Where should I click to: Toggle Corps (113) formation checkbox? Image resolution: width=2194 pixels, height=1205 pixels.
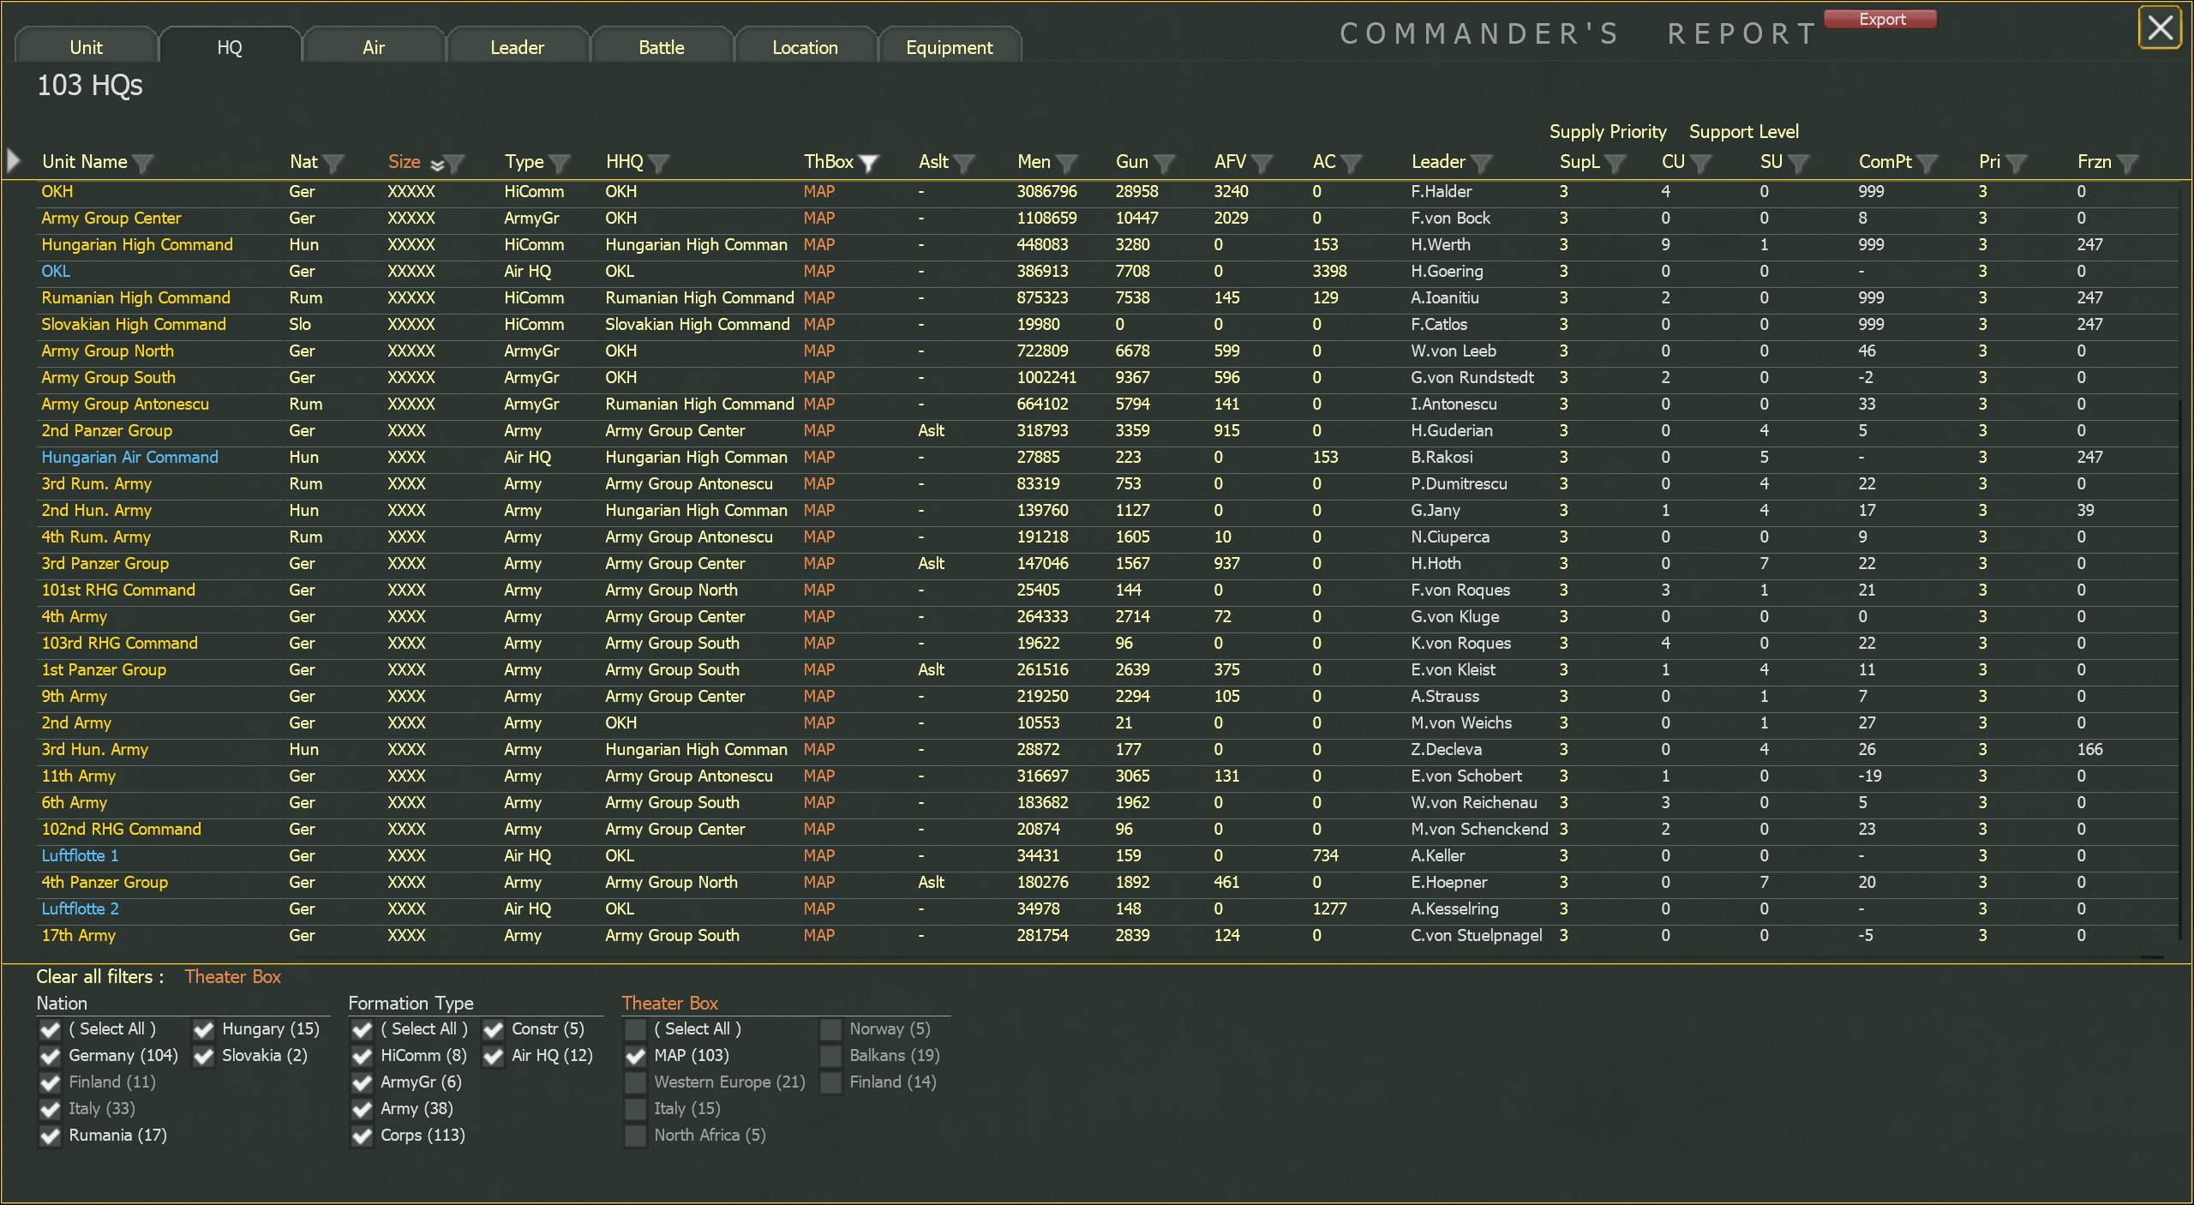click(363, 1136)
